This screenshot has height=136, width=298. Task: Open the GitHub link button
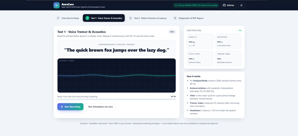(x=228, y=5)
